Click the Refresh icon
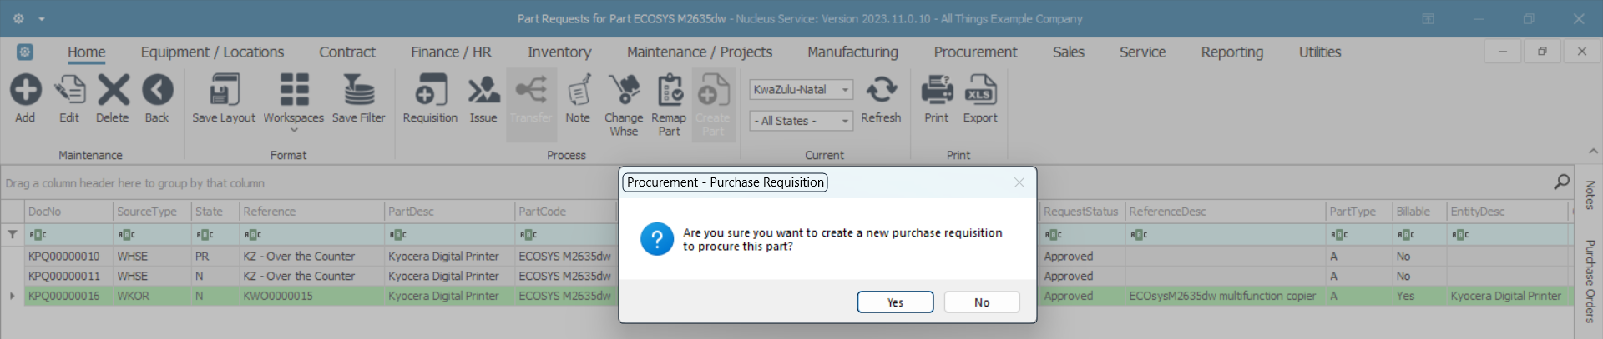Screen dimensions: 1603x339 coord(881,91)
